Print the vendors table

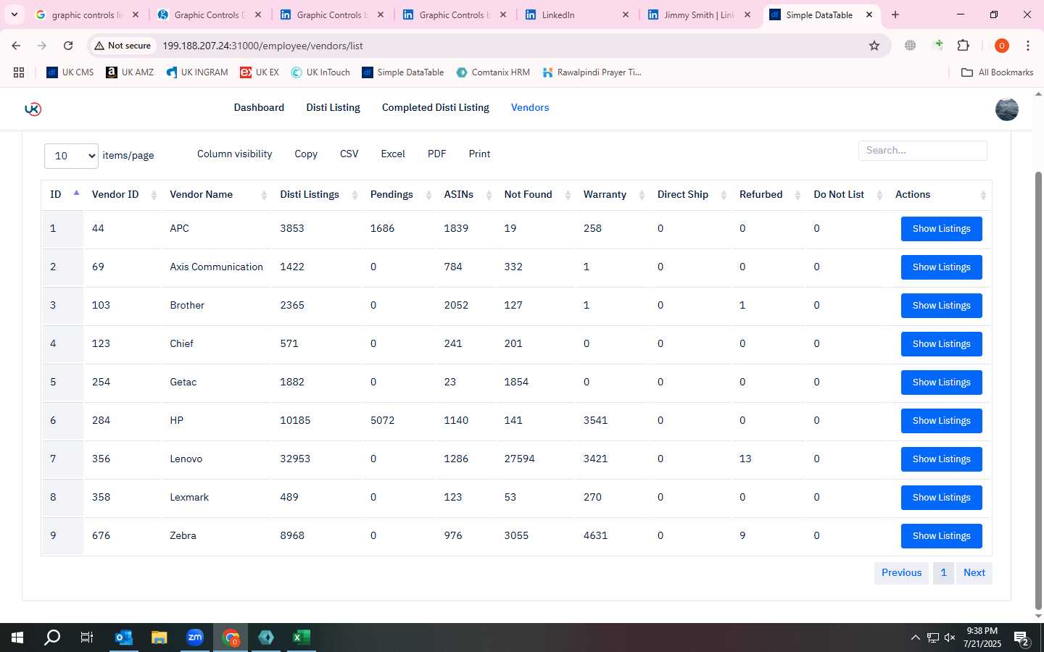[479, 154]
